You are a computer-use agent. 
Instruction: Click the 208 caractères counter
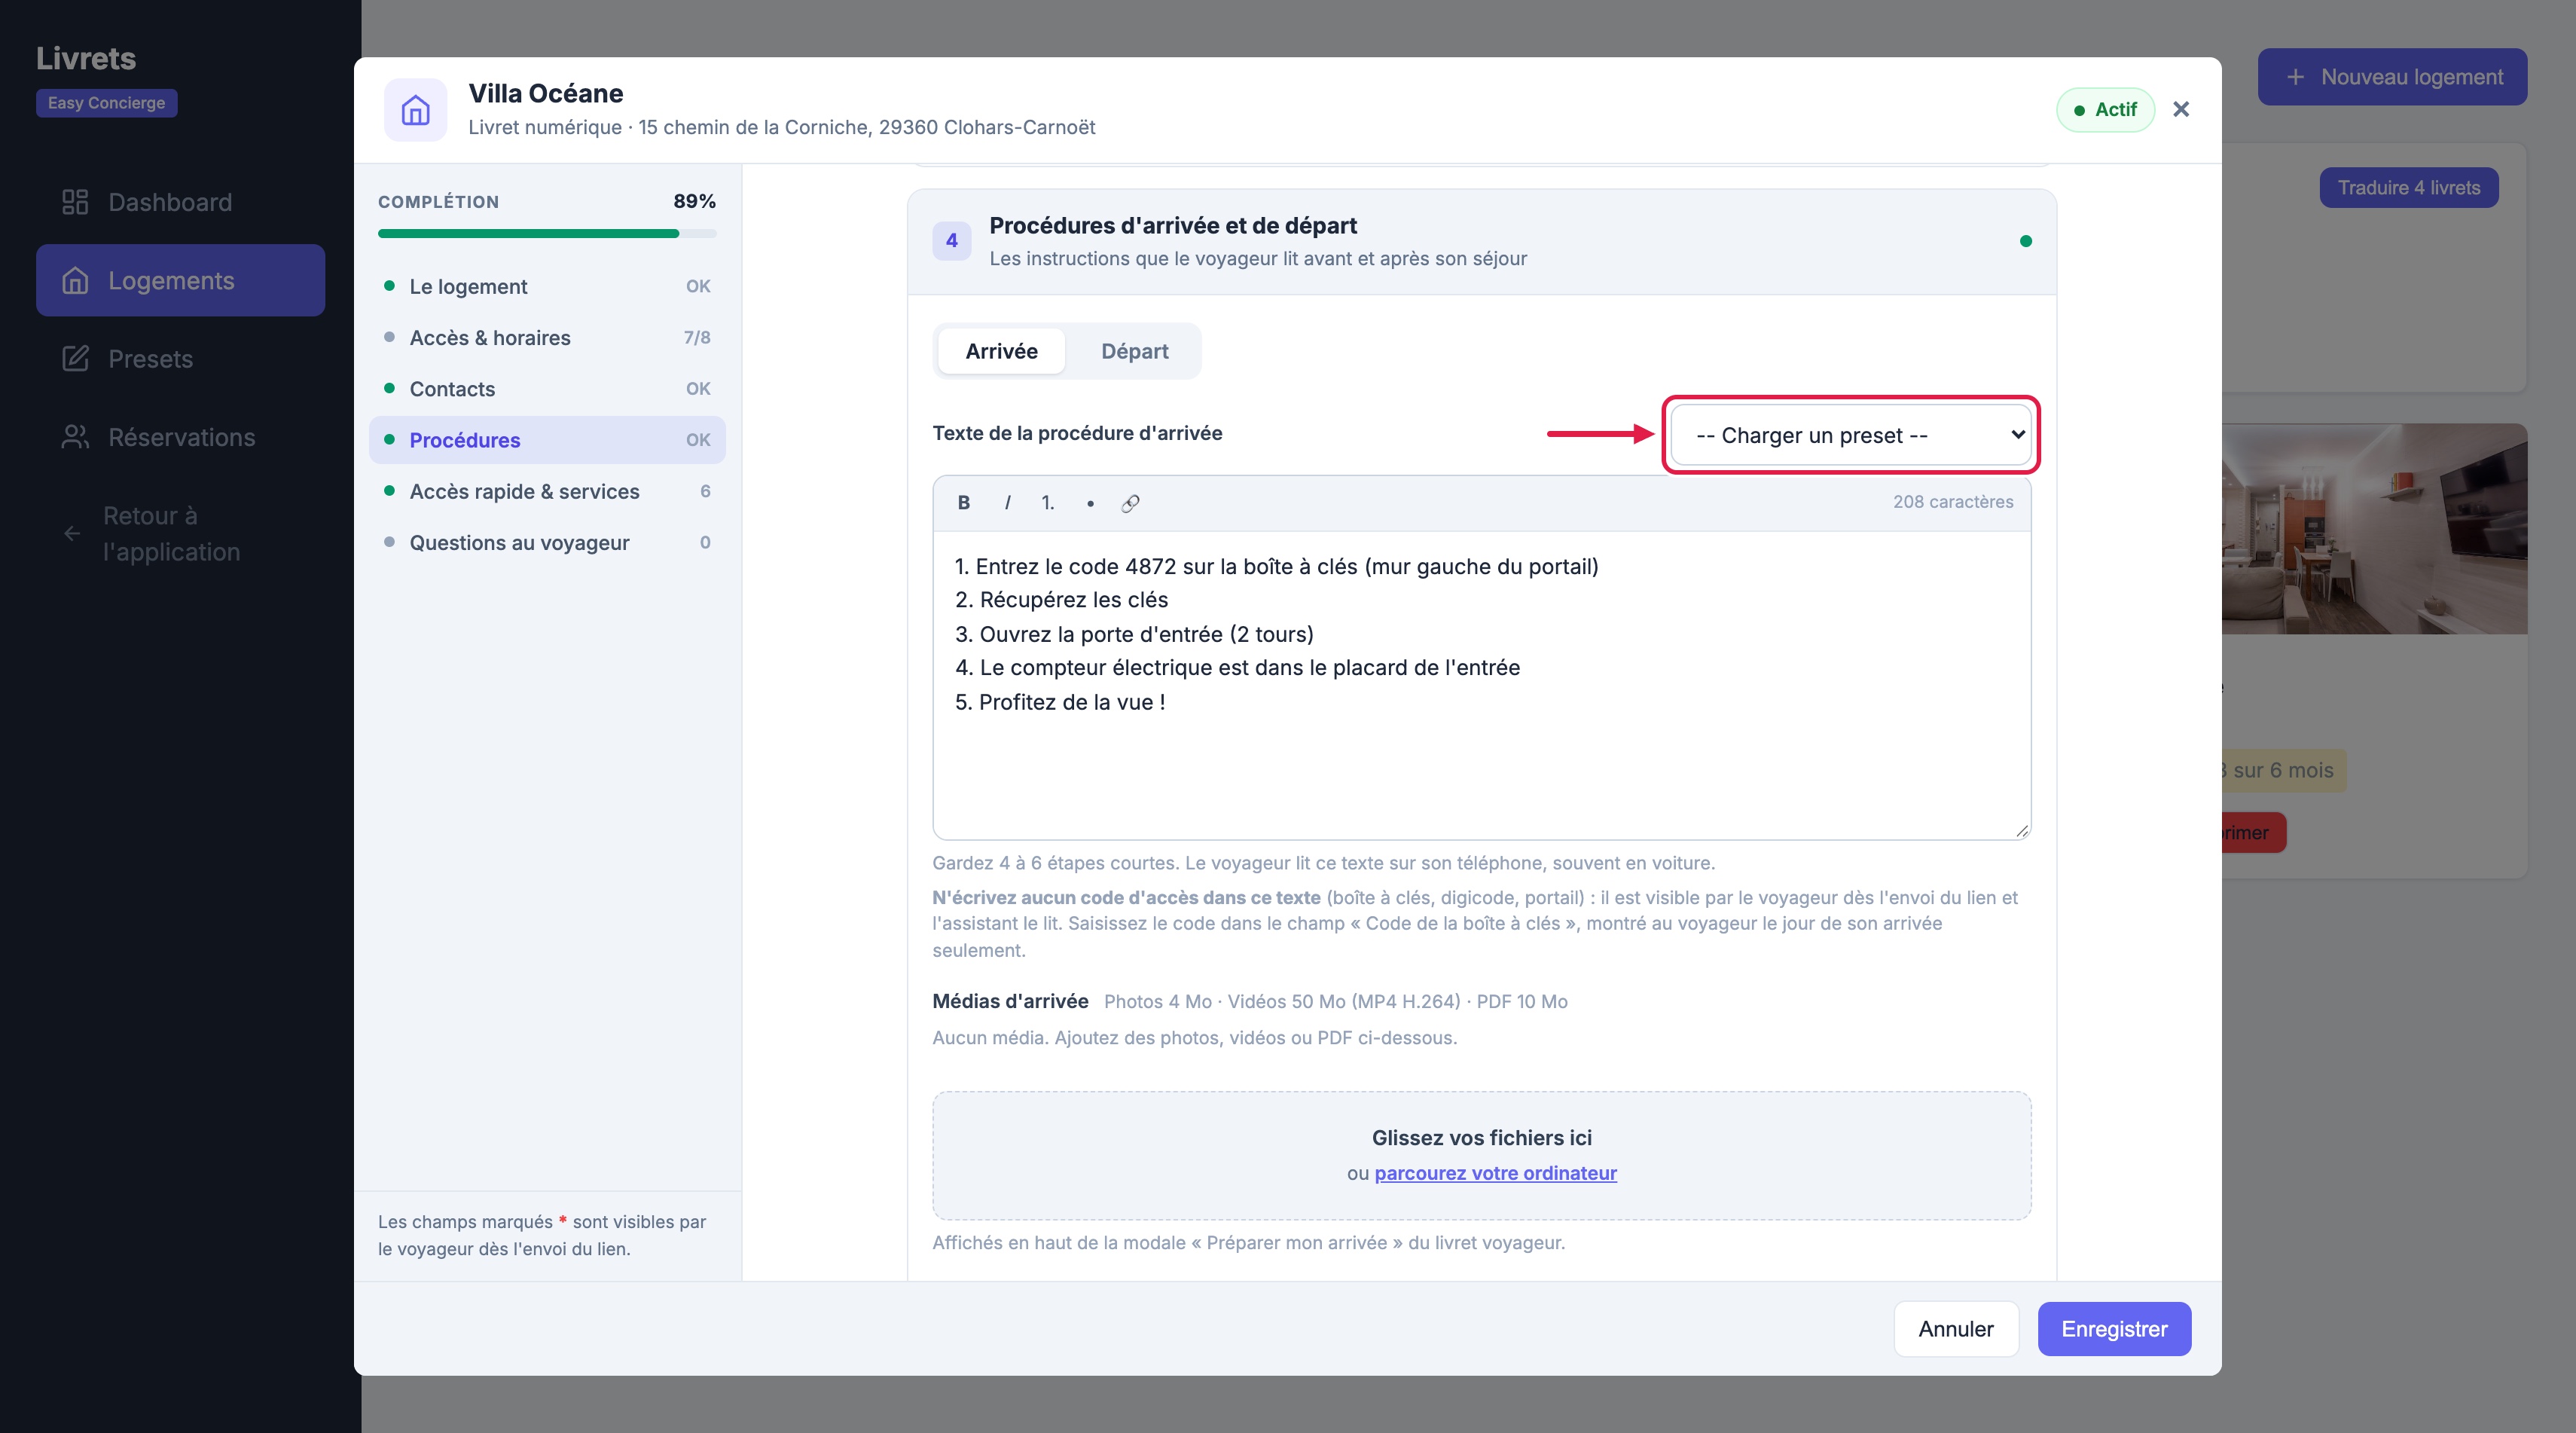pyautogui.click(x=1952, y=502)
